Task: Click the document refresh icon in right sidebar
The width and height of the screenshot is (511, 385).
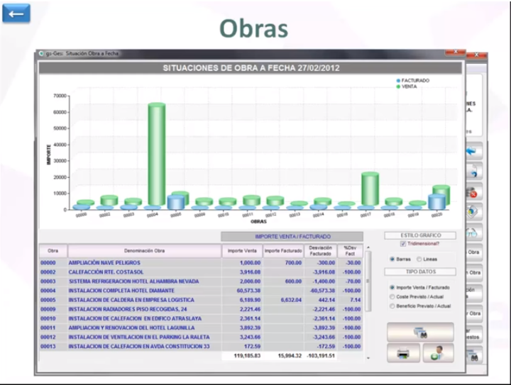Action: (473, 172)
